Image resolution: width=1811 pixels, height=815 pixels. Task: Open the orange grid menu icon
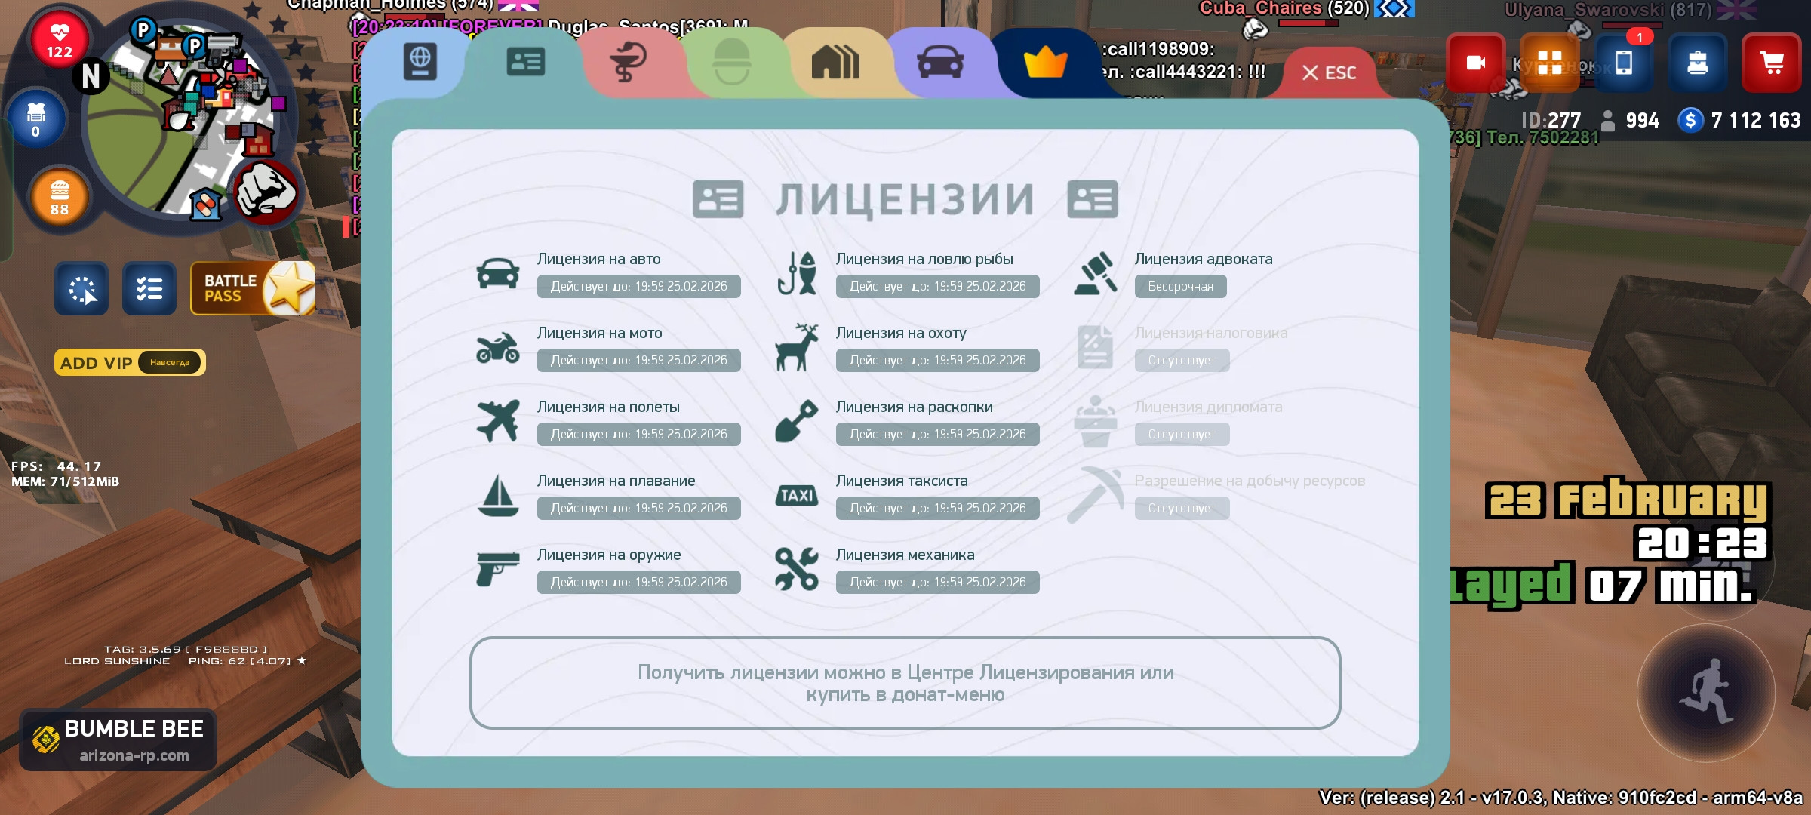point(1549,63)
